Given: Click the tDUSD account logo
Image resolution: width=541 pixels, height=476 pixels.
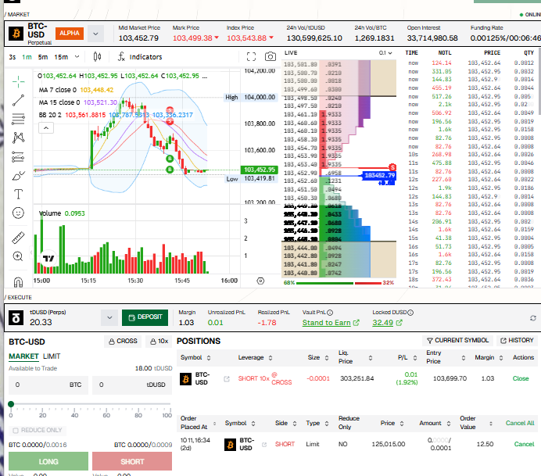Looking at the screenshot, I should click(x=16, y=318).
